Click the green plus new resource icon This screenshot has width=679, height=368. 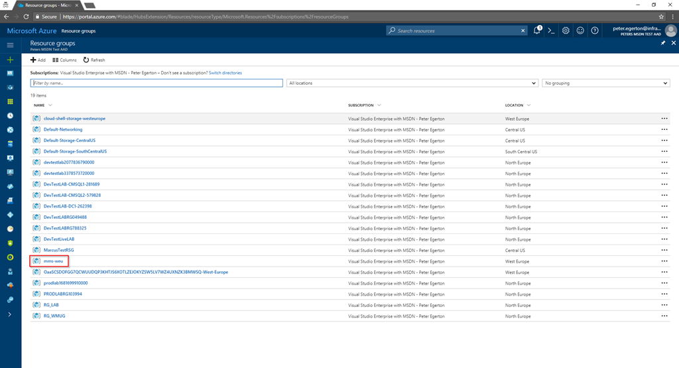[10, 60]
